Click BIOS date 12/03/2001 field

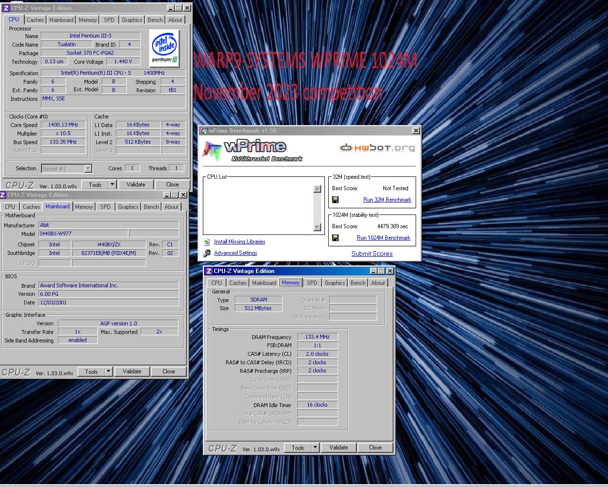(109, 302)
